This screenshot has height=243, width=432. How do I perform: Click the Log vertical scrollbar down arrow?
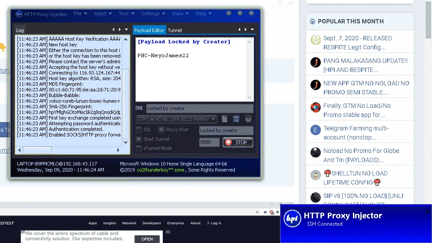coord(125,143)
